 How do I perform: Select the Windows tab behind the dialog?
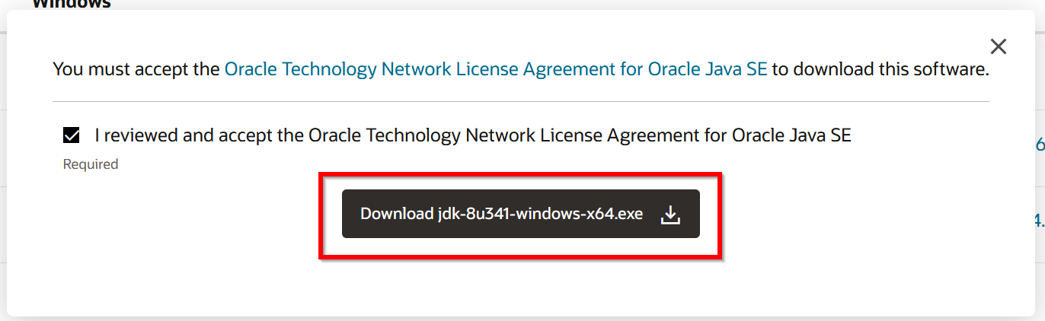coord(72,5)
